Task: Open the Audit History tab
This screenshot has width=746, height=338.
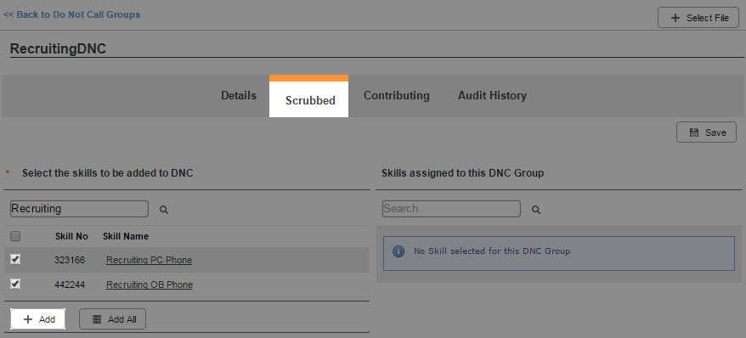Action: [x=492, y=96]
